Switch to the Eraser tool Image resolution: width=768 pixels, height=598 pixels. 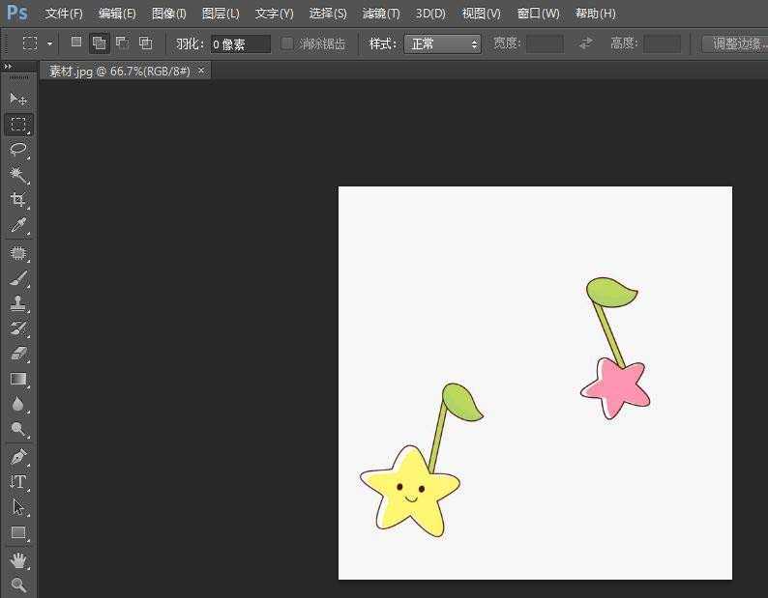(x=18, y=354)
